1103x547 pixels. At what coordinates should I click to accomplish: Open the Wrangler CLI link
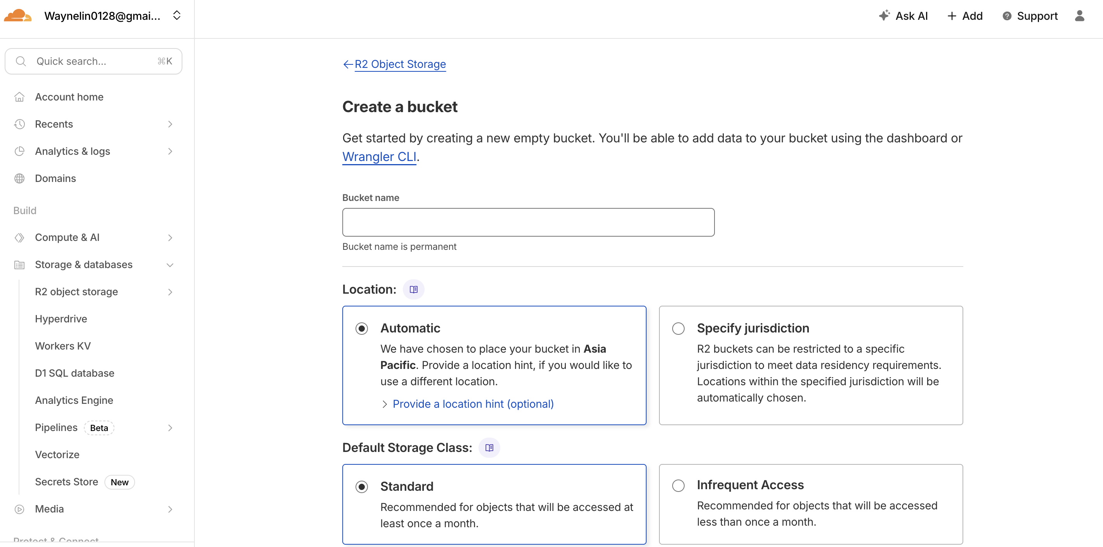(x=379, y=157)
